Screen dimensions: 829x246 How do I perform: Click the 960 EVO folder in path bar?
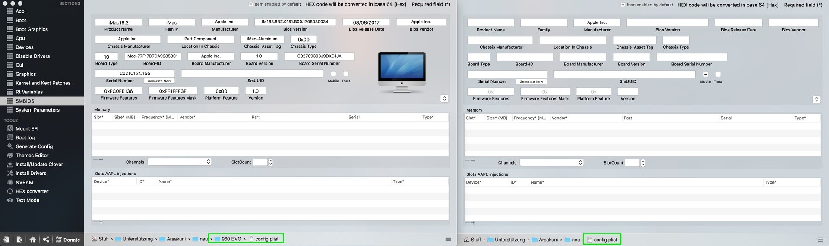tap(228, 239)
